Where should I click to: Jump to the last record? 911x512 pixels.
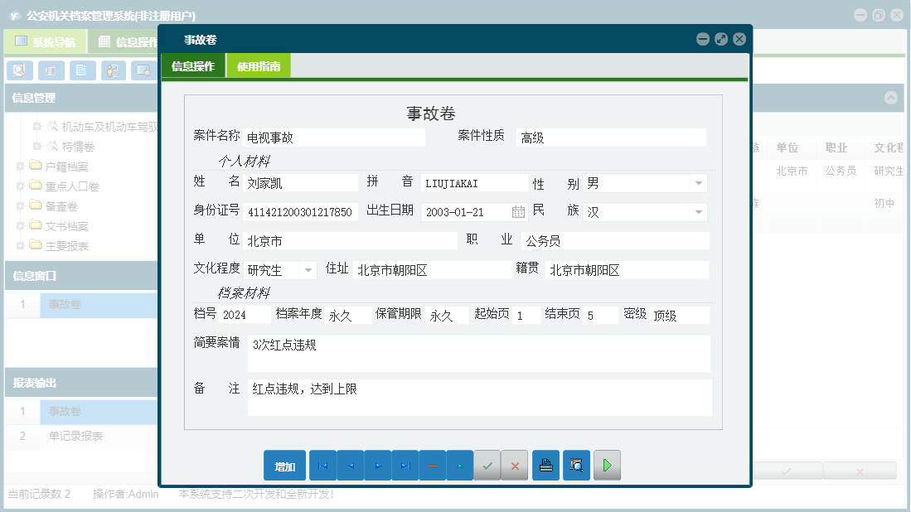coord(405,465)
